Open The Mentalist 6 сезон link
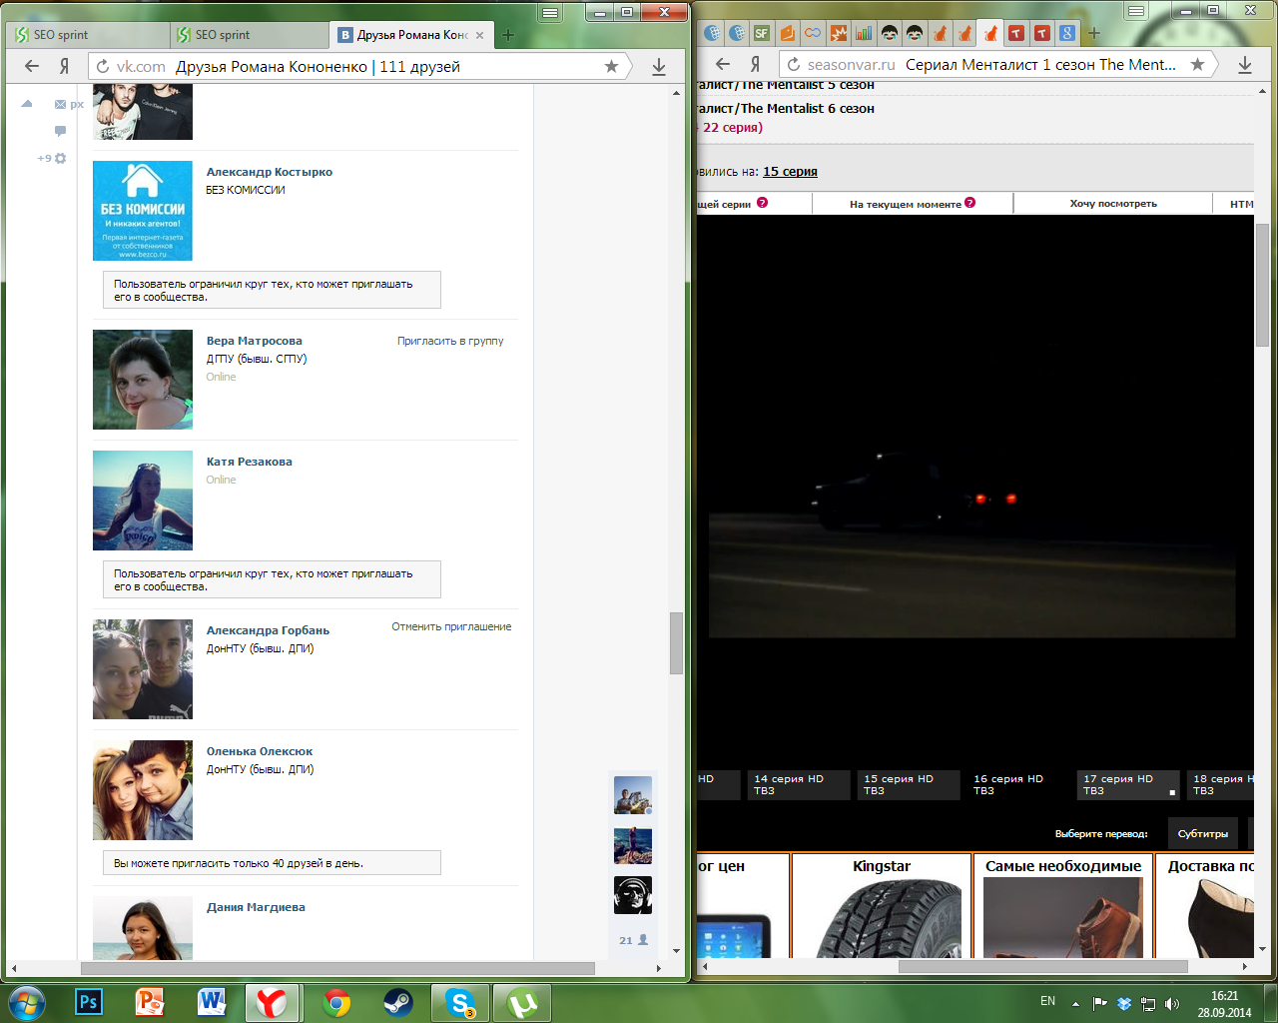This screenshot has height=1023, width=1278. click(786, 108)
